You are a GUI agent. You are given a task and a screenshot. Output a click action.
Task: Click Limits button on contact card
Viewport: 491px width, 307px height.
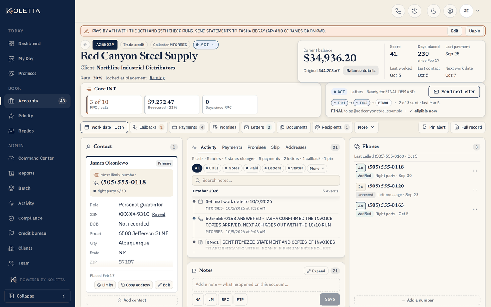click(105, 285)
